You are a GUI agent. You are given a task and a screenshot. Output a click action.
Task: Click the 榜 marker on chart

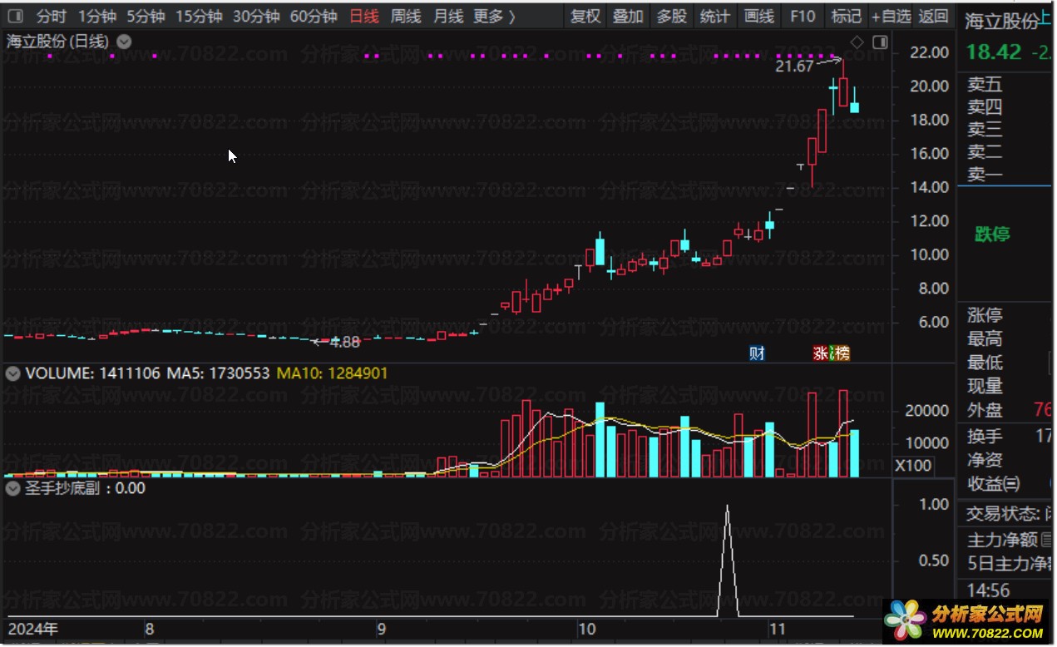coord(842,353)
